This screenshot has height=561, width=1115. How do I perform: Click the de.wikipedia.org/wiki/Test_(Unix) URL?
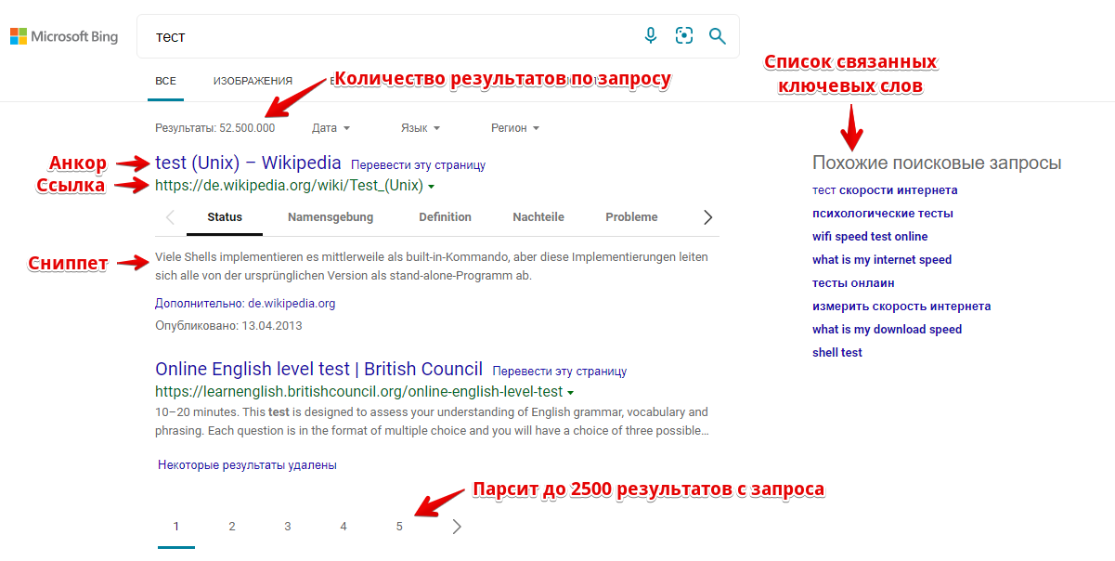[289, 186]
